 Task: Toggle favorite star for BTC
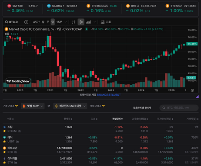click(x=4, y=152)
